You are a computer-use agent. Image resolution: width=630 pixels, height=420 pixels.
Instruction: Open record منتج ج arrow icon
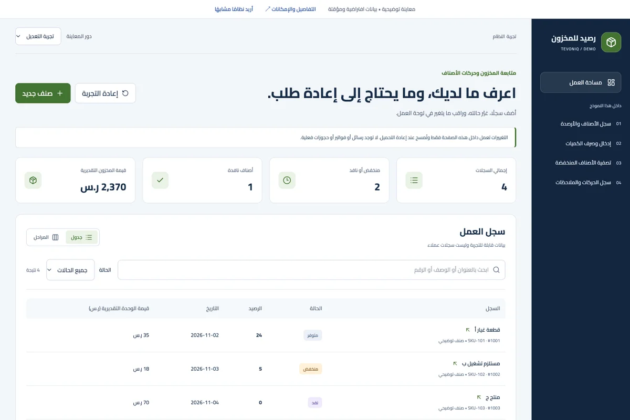(x=479, y=397)
